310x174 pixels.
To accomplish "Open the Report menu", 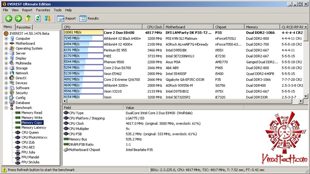I will (x=27, y=10).
